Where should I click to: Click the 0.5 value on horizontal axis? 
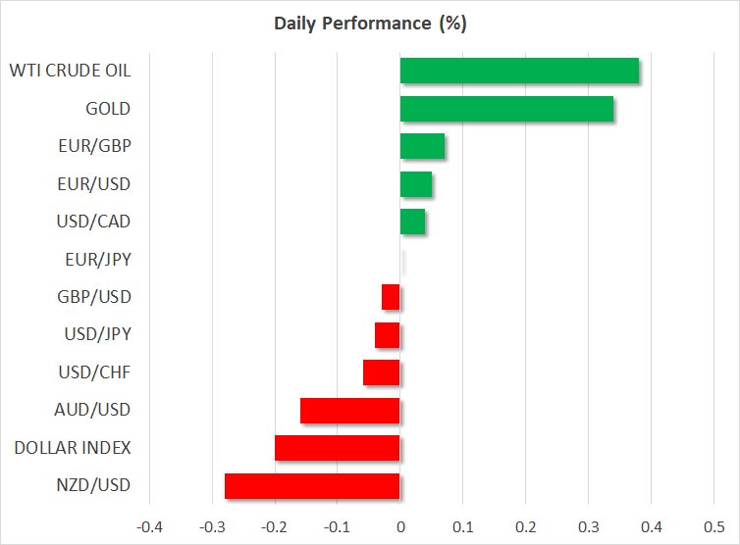point(714,525)
